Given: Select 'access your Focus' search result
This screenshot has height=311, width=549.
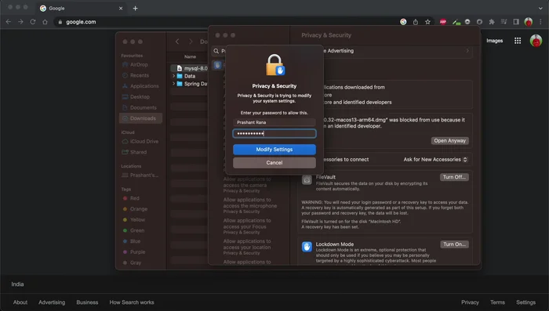Looking at the screenshot, I should (247, 226).
